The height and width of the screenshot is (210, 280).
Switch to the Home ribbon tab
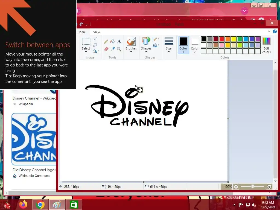[x=81, y=32]
